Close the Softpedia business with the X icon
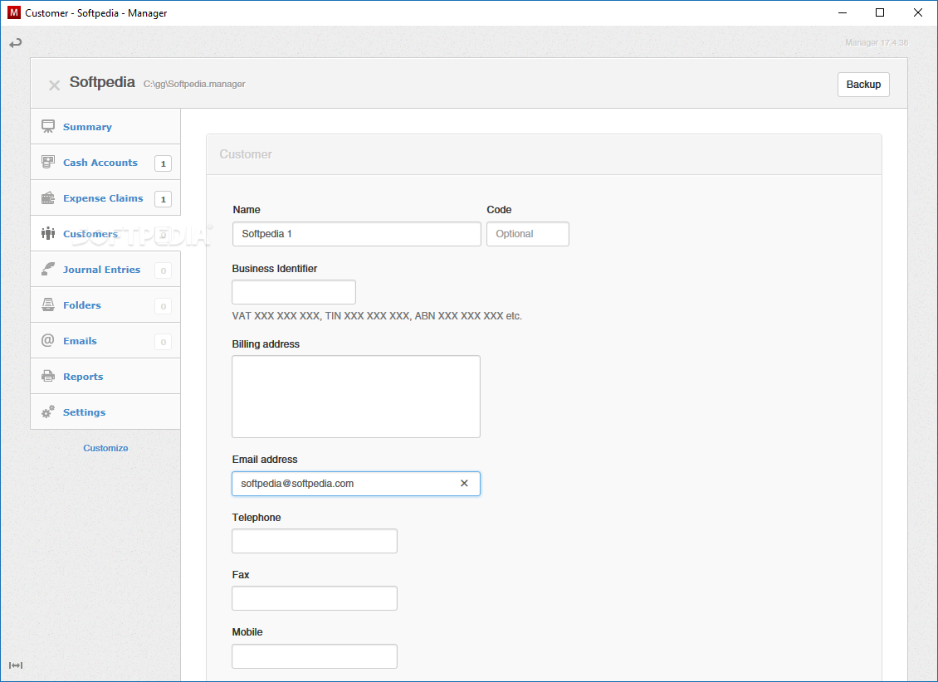This screenshot has width=938, height=682. (55, 85)
